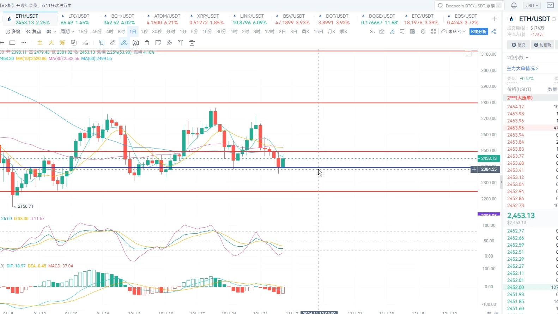
Task: Delete drawings with the trash icon
Action: 192,43
